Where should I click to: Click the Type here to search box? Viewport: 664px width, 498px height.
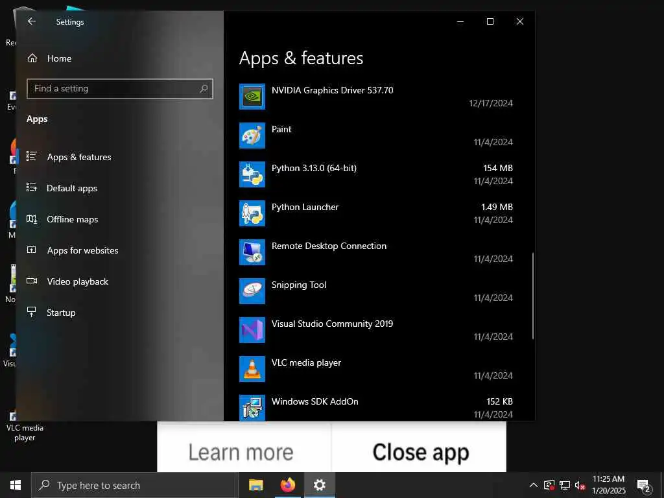coord(135,485)
